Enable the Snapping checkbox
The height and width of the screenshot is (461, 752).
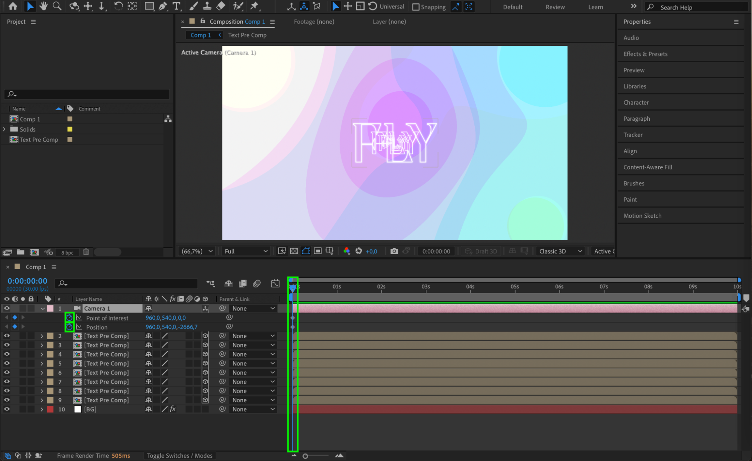tap(416, 7)
